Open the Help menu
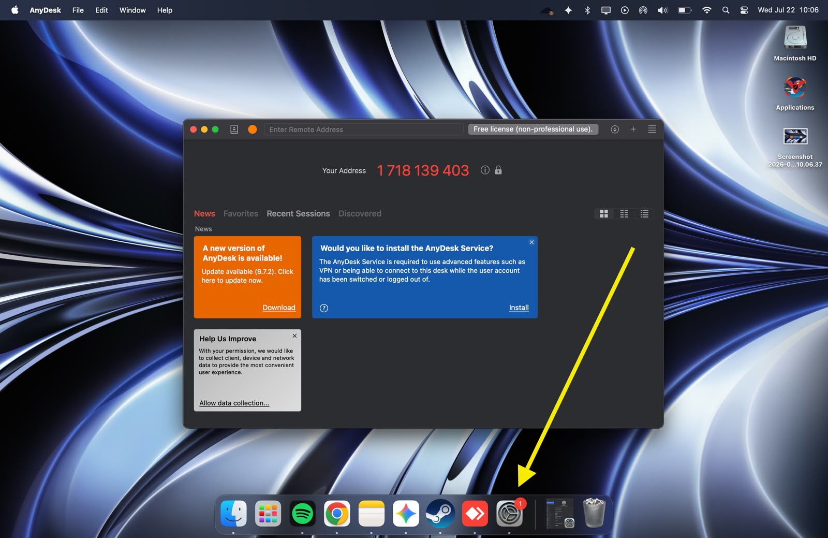The width and height of the screenshot is (828, 538). (x=165, y=10)
